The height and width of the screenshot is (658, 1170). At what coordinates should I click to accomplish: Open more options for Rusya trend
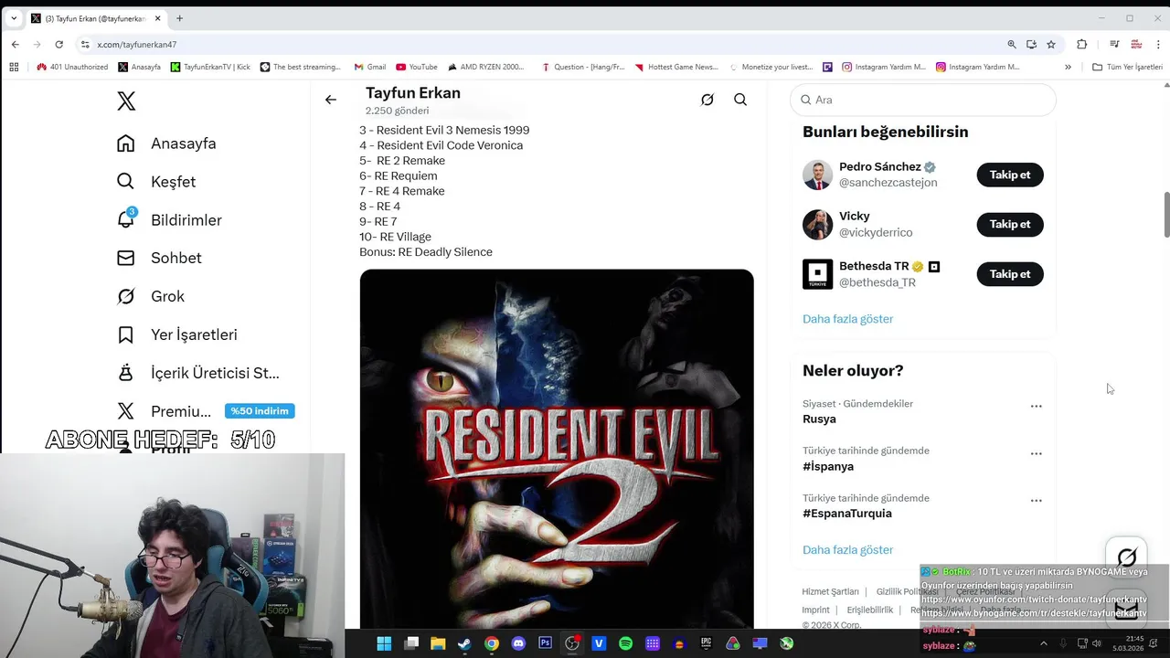(1036, 406)
